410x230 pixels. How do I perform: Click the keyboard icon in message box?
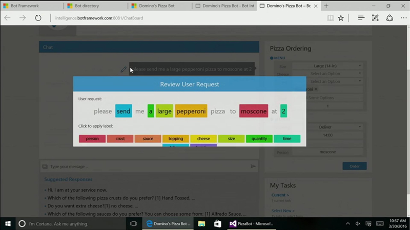pos(45,167)
